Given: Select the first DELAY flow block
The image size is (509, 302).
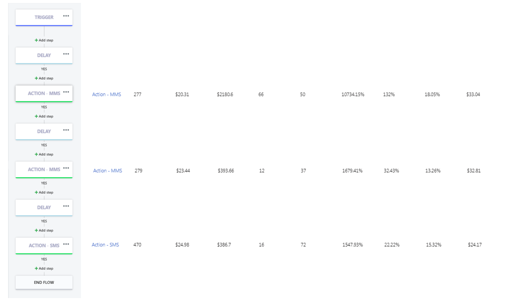Looking at the screenshot, I should [44, 55].
